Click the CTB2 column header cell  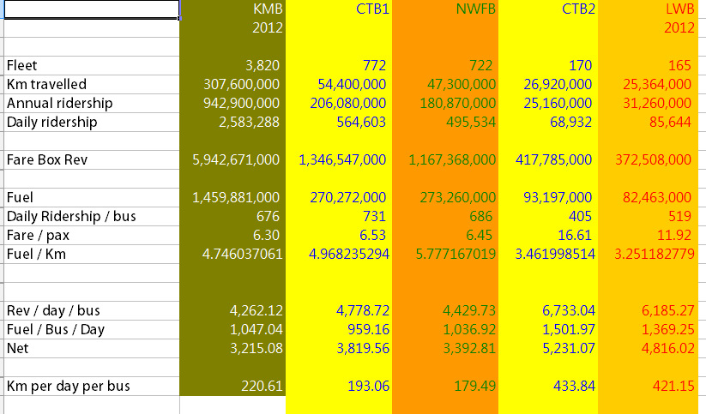[x=578, y=9]
